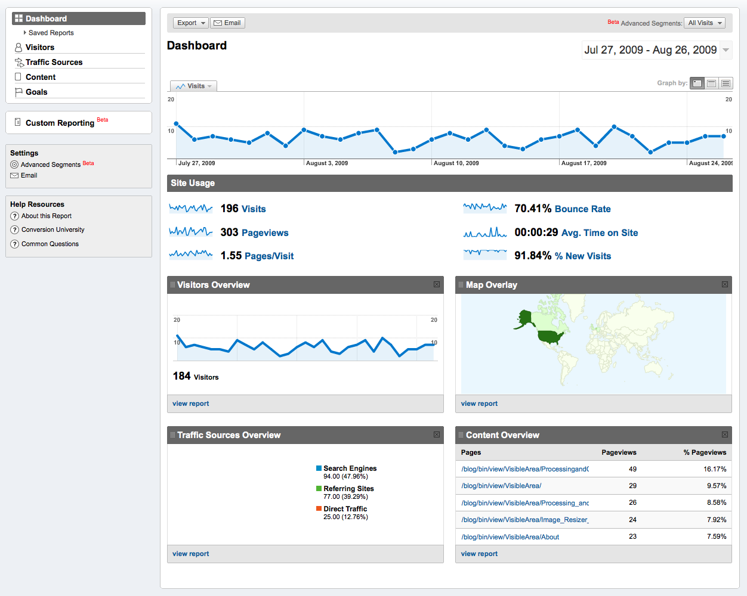Click the Advanced Segments settings icon

coord(14,164)
